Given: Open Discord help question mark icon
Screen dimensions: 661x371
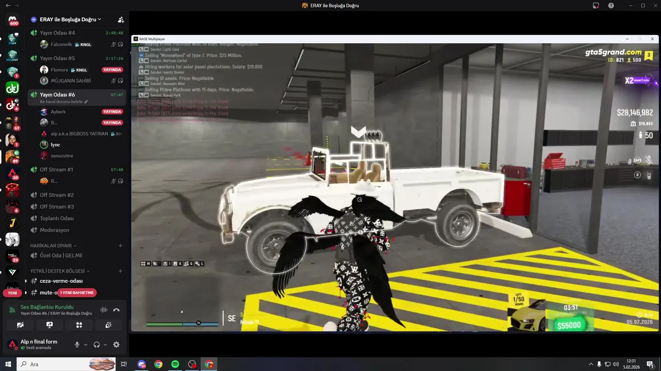Looking at the screenshot, I should pyautogui.click(x=611, y=6).
